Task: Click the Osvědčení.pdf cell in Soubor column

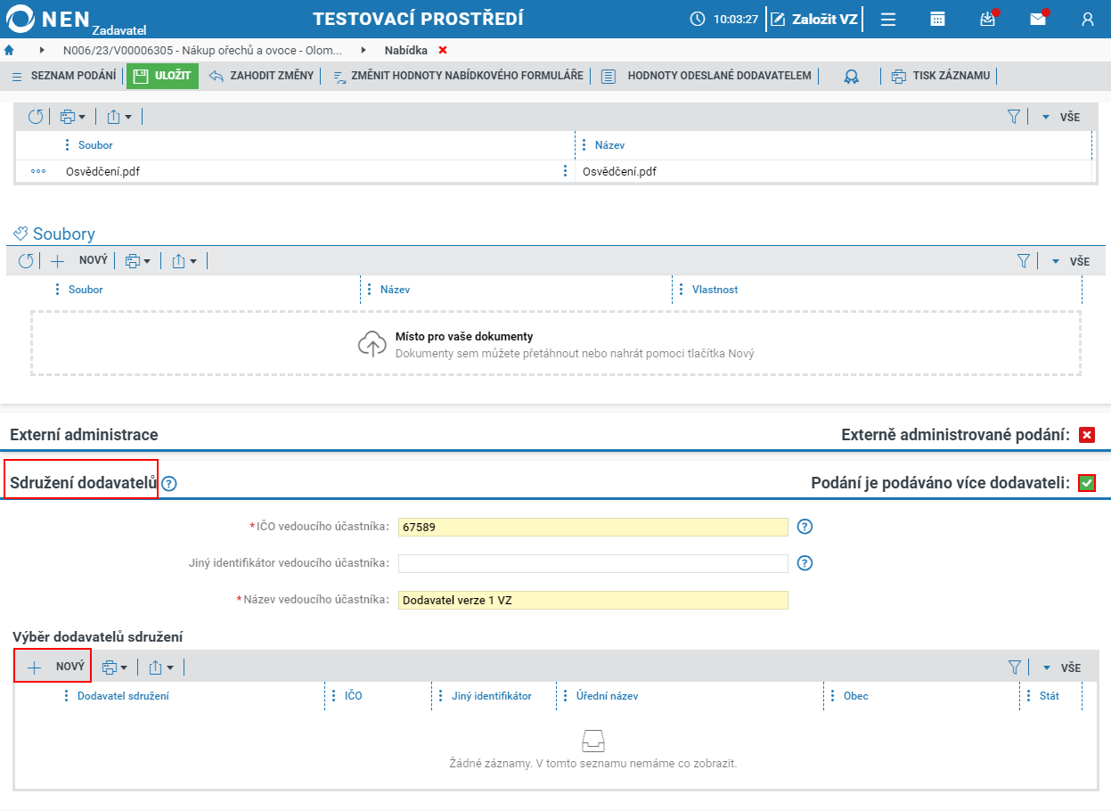Action: [x=102, y=172]
